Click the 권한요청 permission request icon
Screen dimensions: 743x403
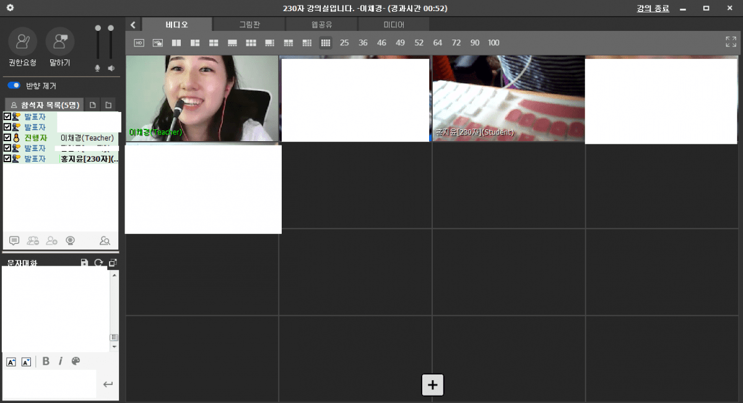22,41
